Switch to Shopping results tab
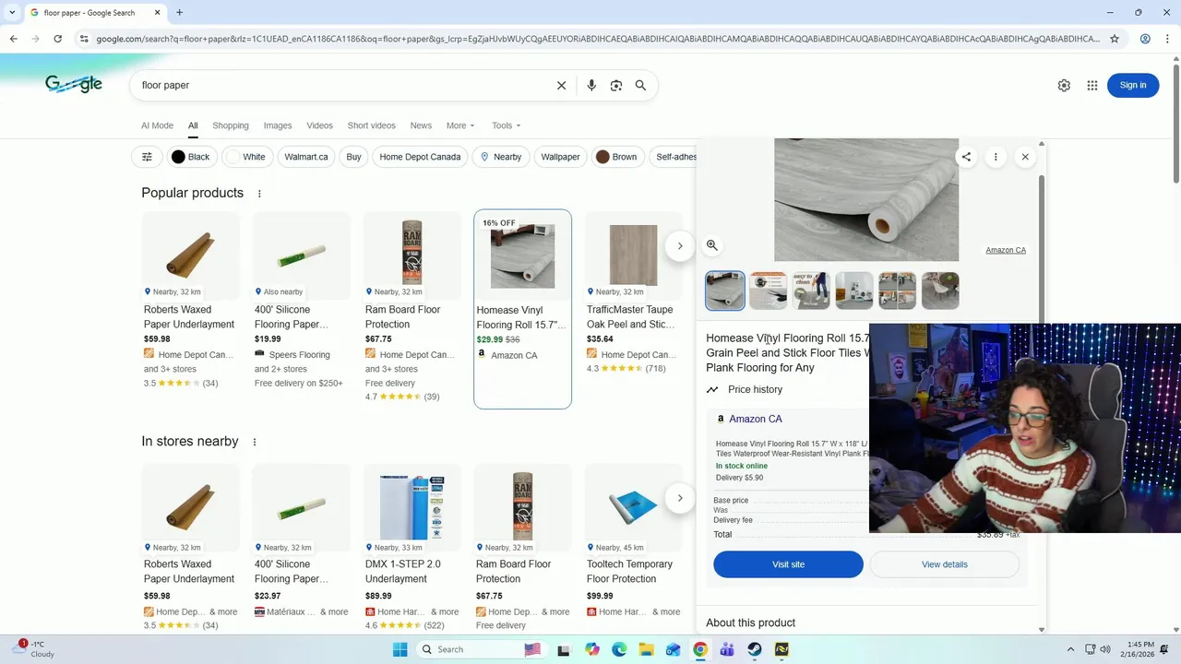The width and height of the screenshot is (1181, 664). click(x=231, y=125)
